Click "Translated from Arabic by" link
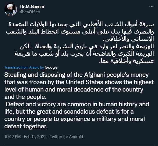Screen dimensions: 158x146 coord(24,67)
